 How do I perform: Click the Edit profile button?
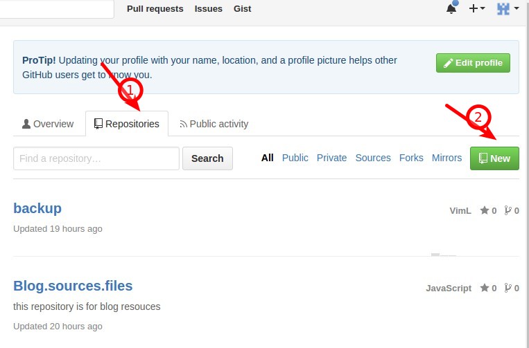click(x=473, y=63)
